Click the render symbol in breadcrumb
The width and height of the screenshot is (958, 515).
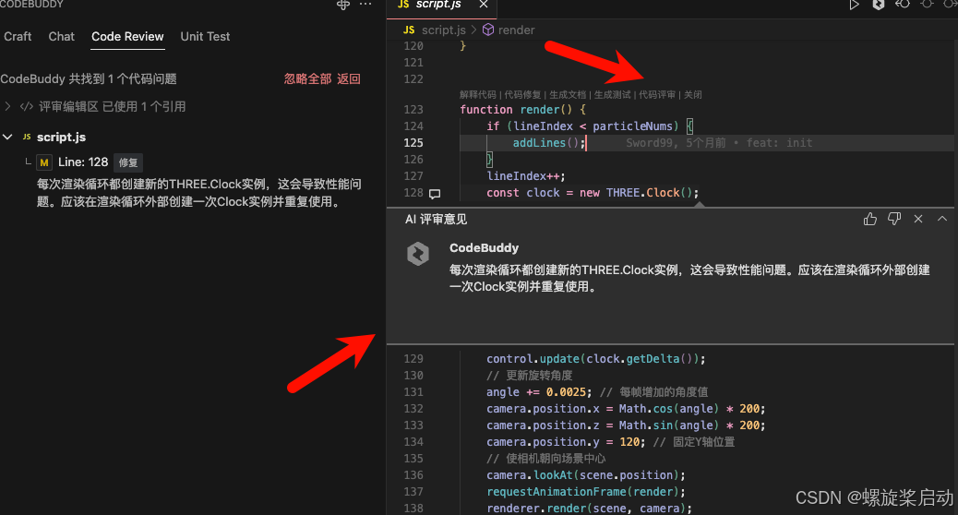(x=516, y=30)
